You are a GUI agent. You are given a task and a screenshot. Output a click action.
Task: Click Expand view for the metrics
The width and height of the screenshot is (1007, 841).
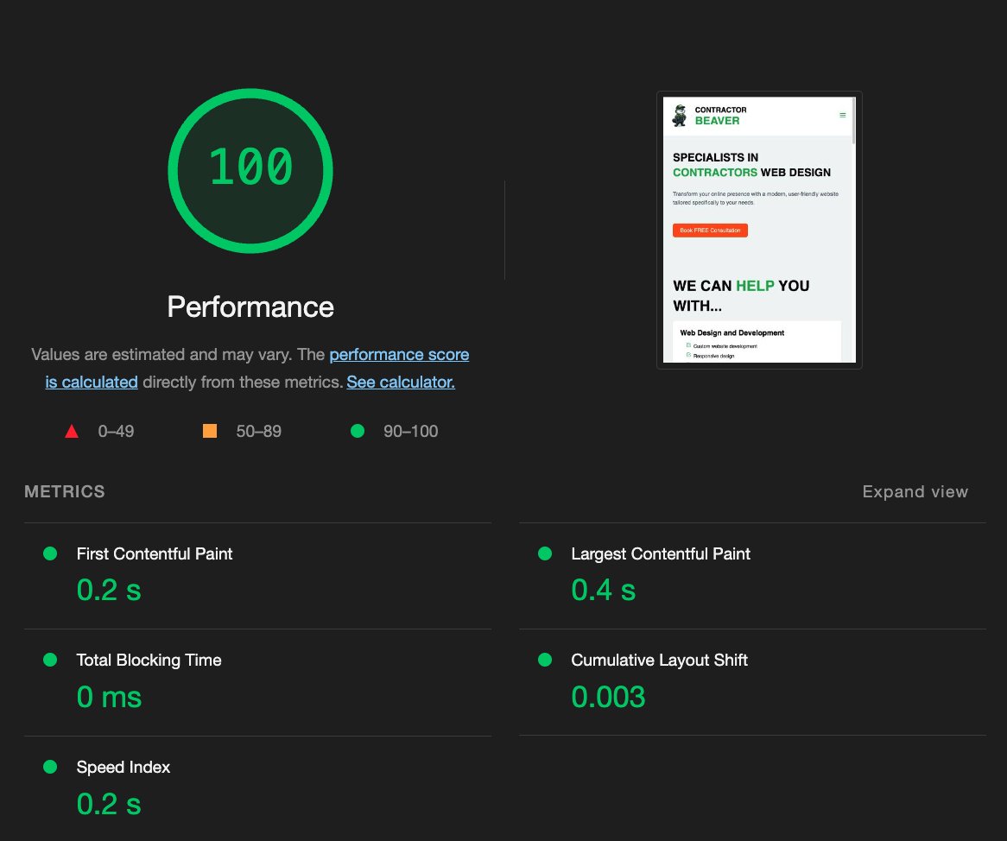click(x=915, y=491)
